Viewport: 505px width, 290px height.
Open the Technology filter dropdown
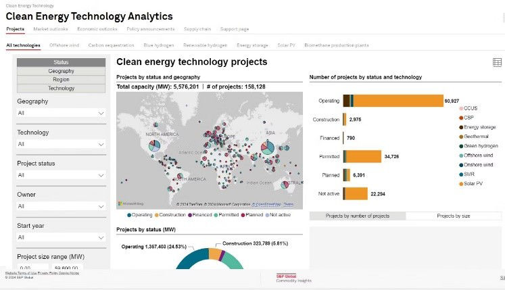(62, 144)
